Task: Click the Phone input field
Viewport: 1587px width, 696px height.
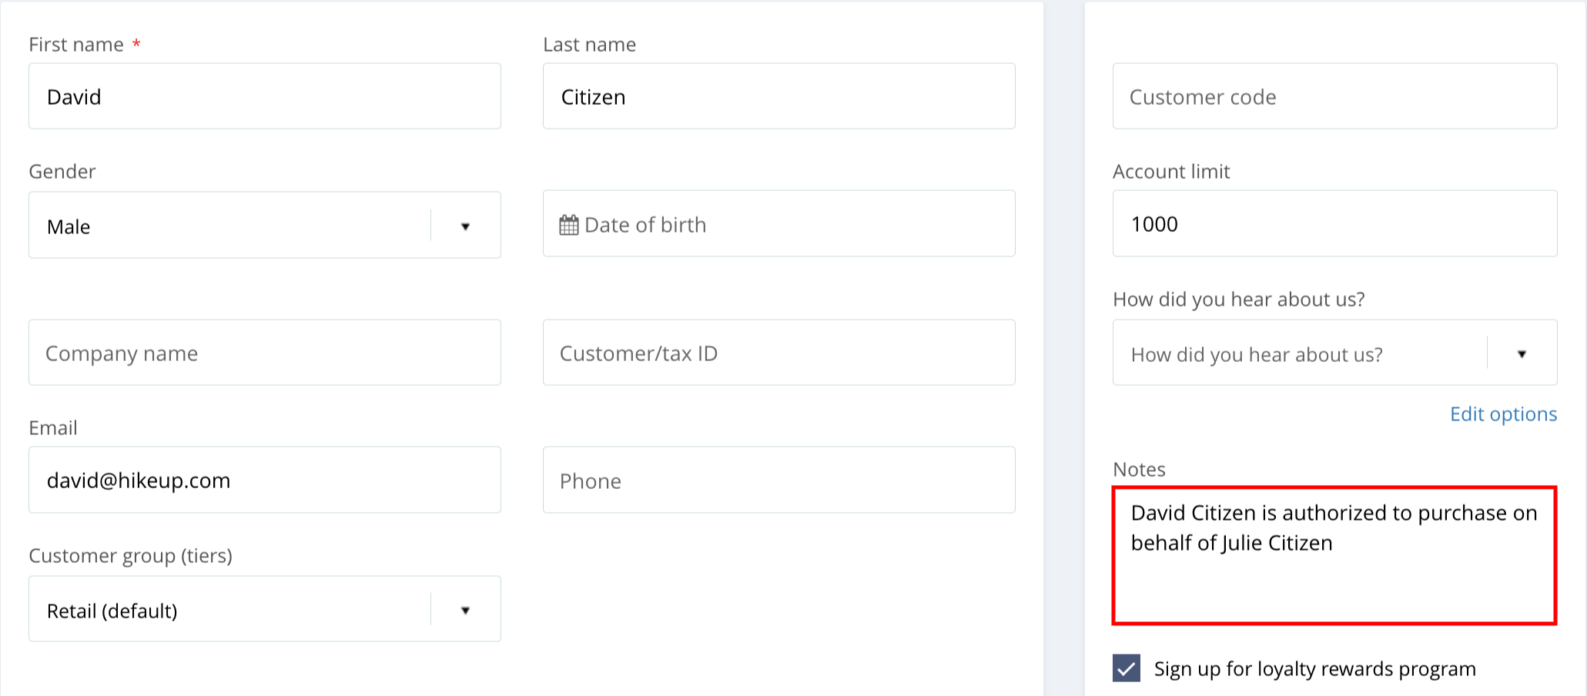Action: tap(778, 480)
